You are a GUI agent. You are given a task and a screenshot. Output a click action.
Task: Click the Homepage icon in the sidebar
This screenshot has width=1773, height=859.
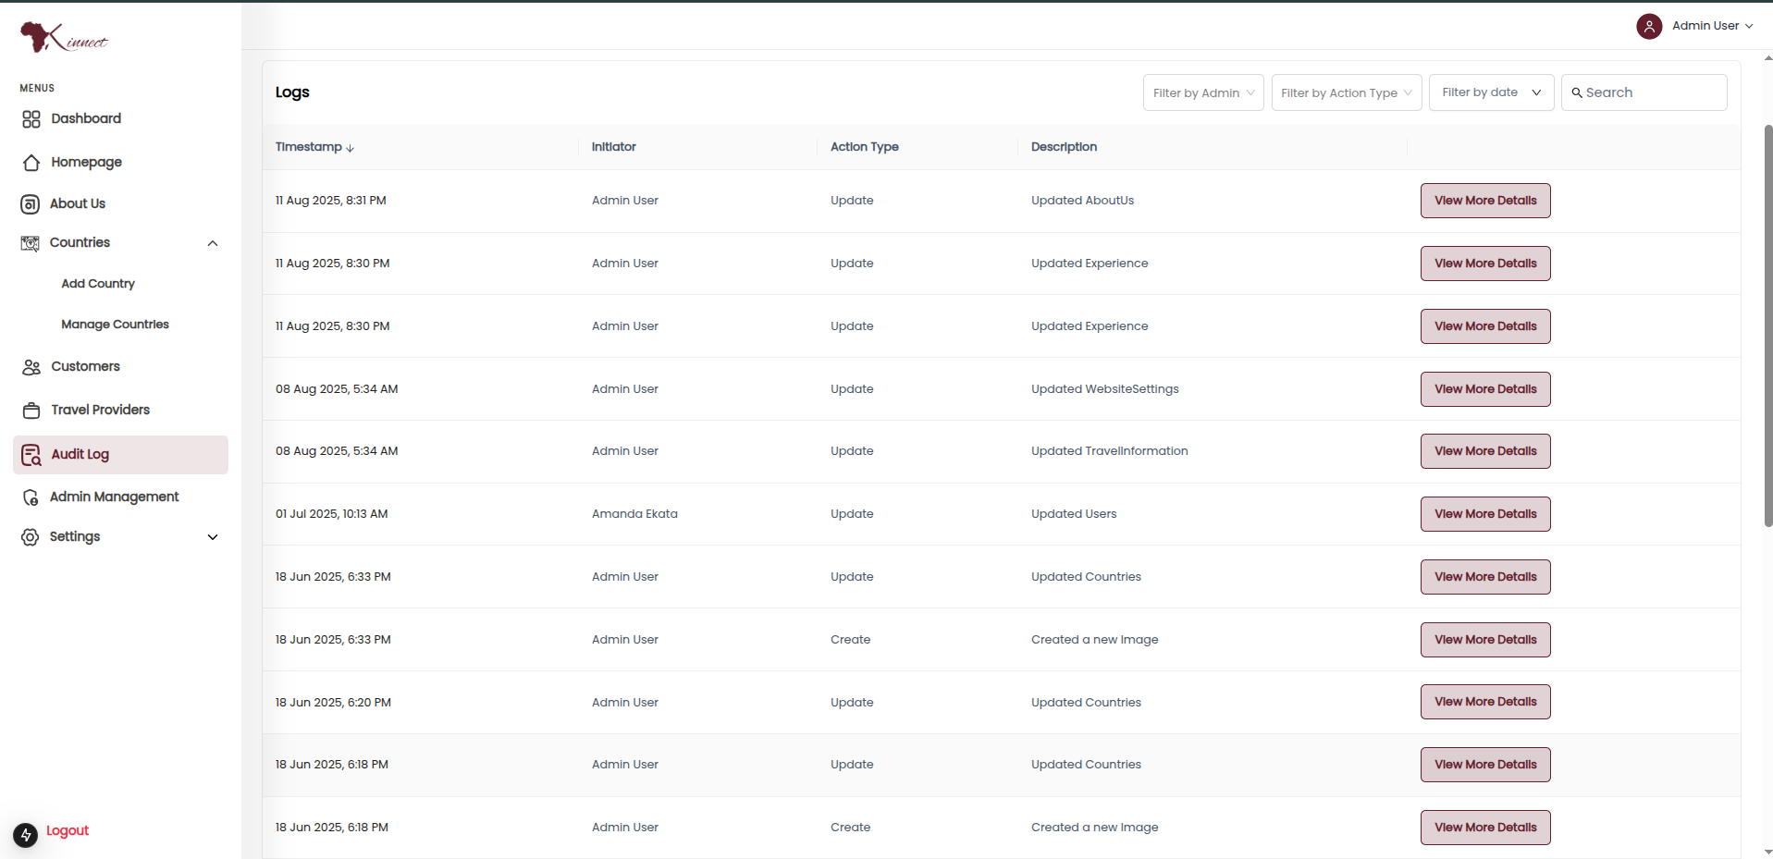pos(31,162)
